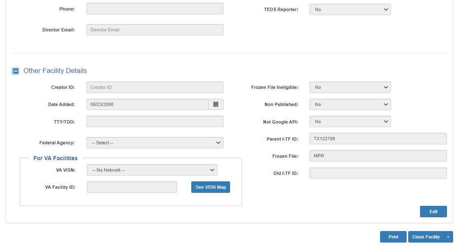Open the Date Added calendar picker
Screen dimensions: 458x247
tap(216, 104)
